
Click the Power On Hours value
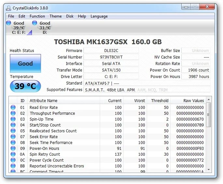[x=196, y=77]
